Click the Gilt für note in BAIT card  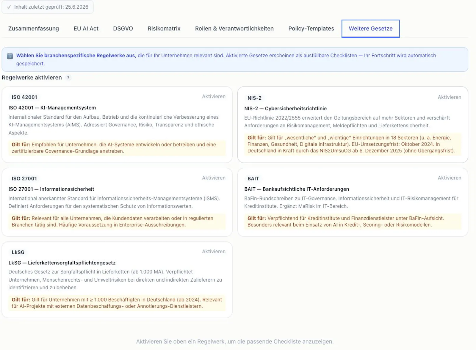(353, 222)
